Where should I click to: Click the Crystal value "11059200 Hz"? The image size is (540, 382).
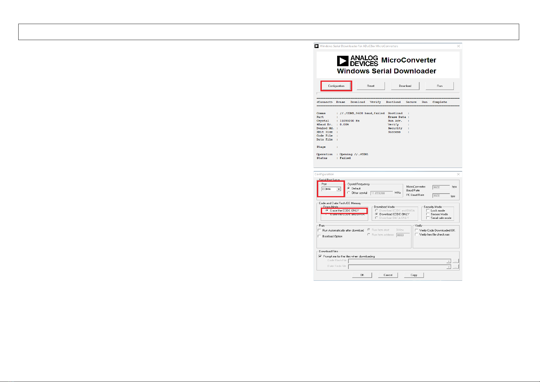click(x=350, y=121)
